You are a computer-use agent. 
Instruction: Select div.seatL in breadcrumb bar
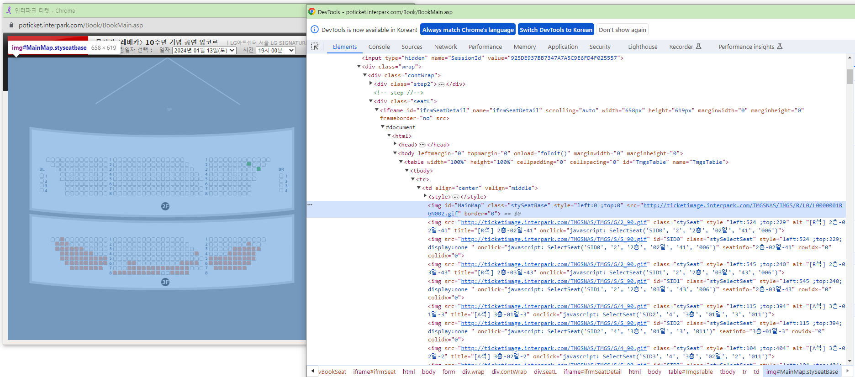(x=545, y=372)
